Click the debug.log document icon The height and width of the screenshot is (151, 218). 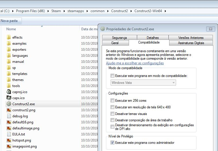9,116
